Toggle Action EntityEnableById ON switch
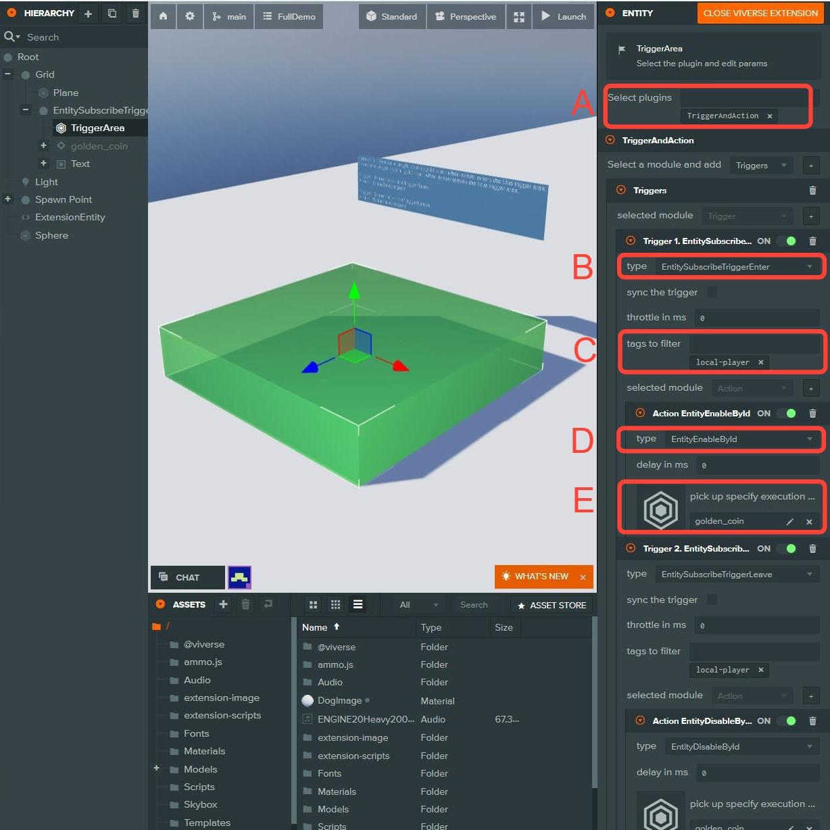830x830 pixels. coord(787,414)
